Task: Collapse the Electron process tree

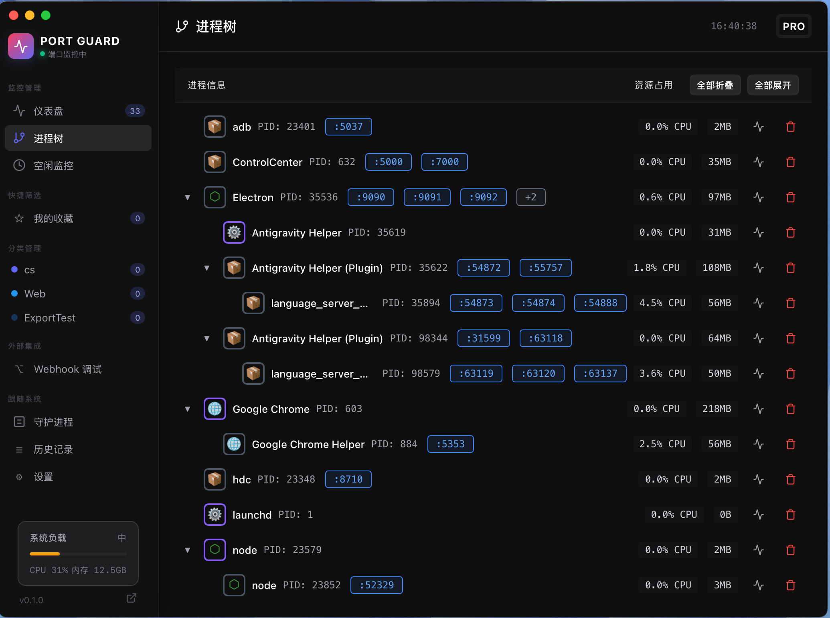Action: [188, 197]
